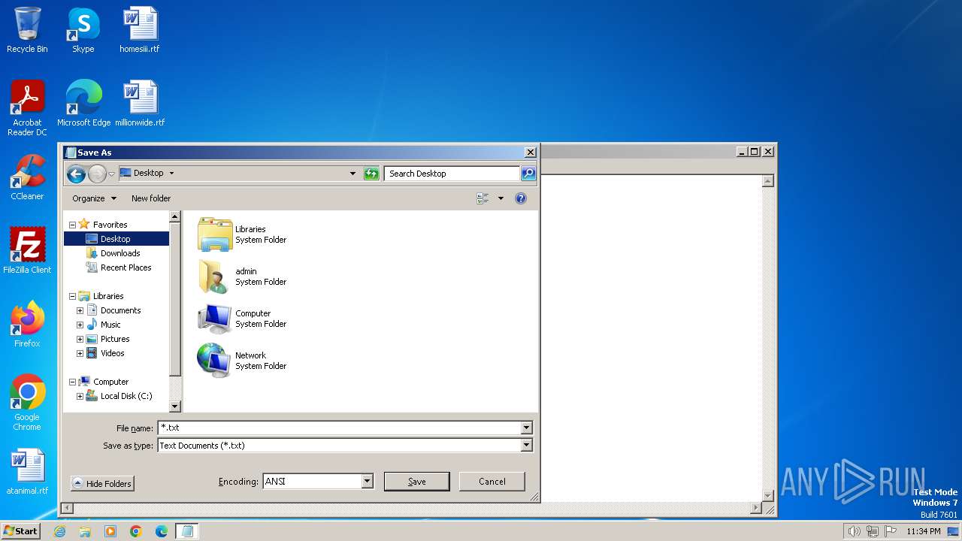Select CCleaner desktop shortcut
Viewport: 962px width, 541px height.
(27, 177)
